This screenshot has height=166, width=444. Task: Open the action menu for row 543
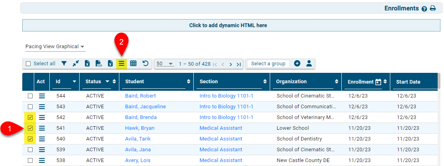tap(42, 107)
